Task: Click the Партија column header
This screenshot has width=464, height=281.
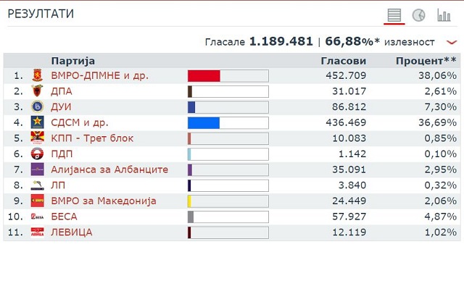Action: point(73,61)
